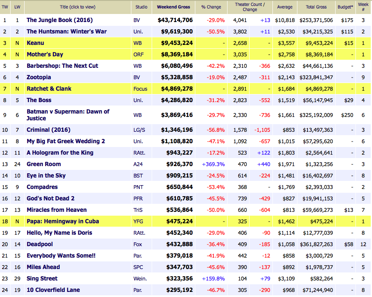
Task: Open The Jungle Book (2016) title link
Action: pos(60,20)
